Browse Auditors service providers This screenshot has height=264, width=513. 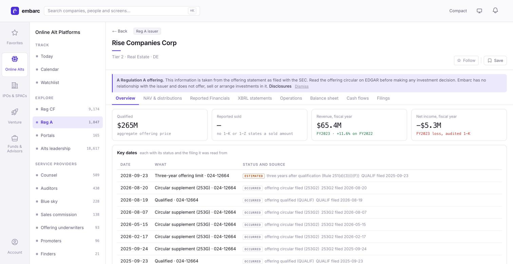coord(68,188)
